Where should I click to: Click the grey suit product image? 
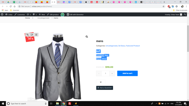click(x=58, y=67)
